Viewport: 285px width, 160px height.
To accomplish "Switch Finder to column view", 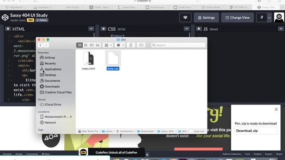I will point(92,45).
